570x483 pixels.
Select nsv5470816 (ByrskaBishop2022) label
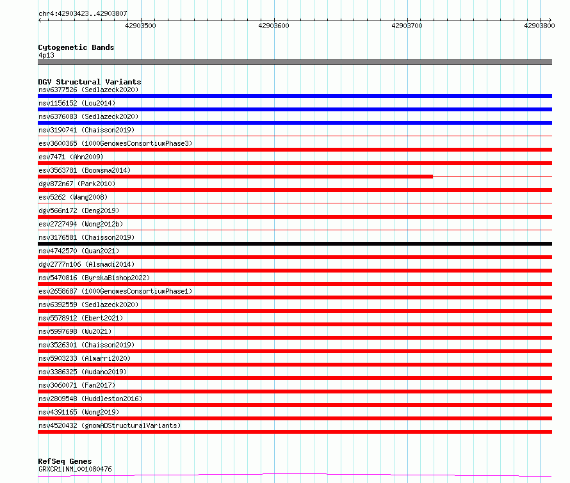click(94, 278)
